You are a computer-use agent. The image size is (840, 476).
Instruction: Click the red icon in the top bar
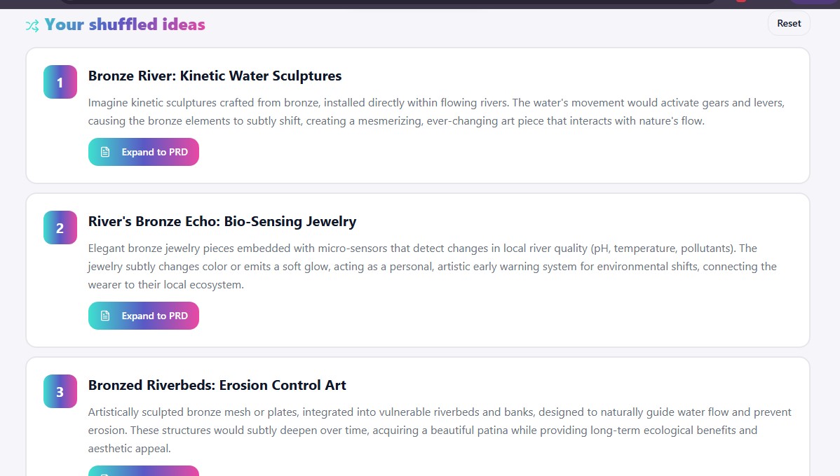tap(741, 3)
